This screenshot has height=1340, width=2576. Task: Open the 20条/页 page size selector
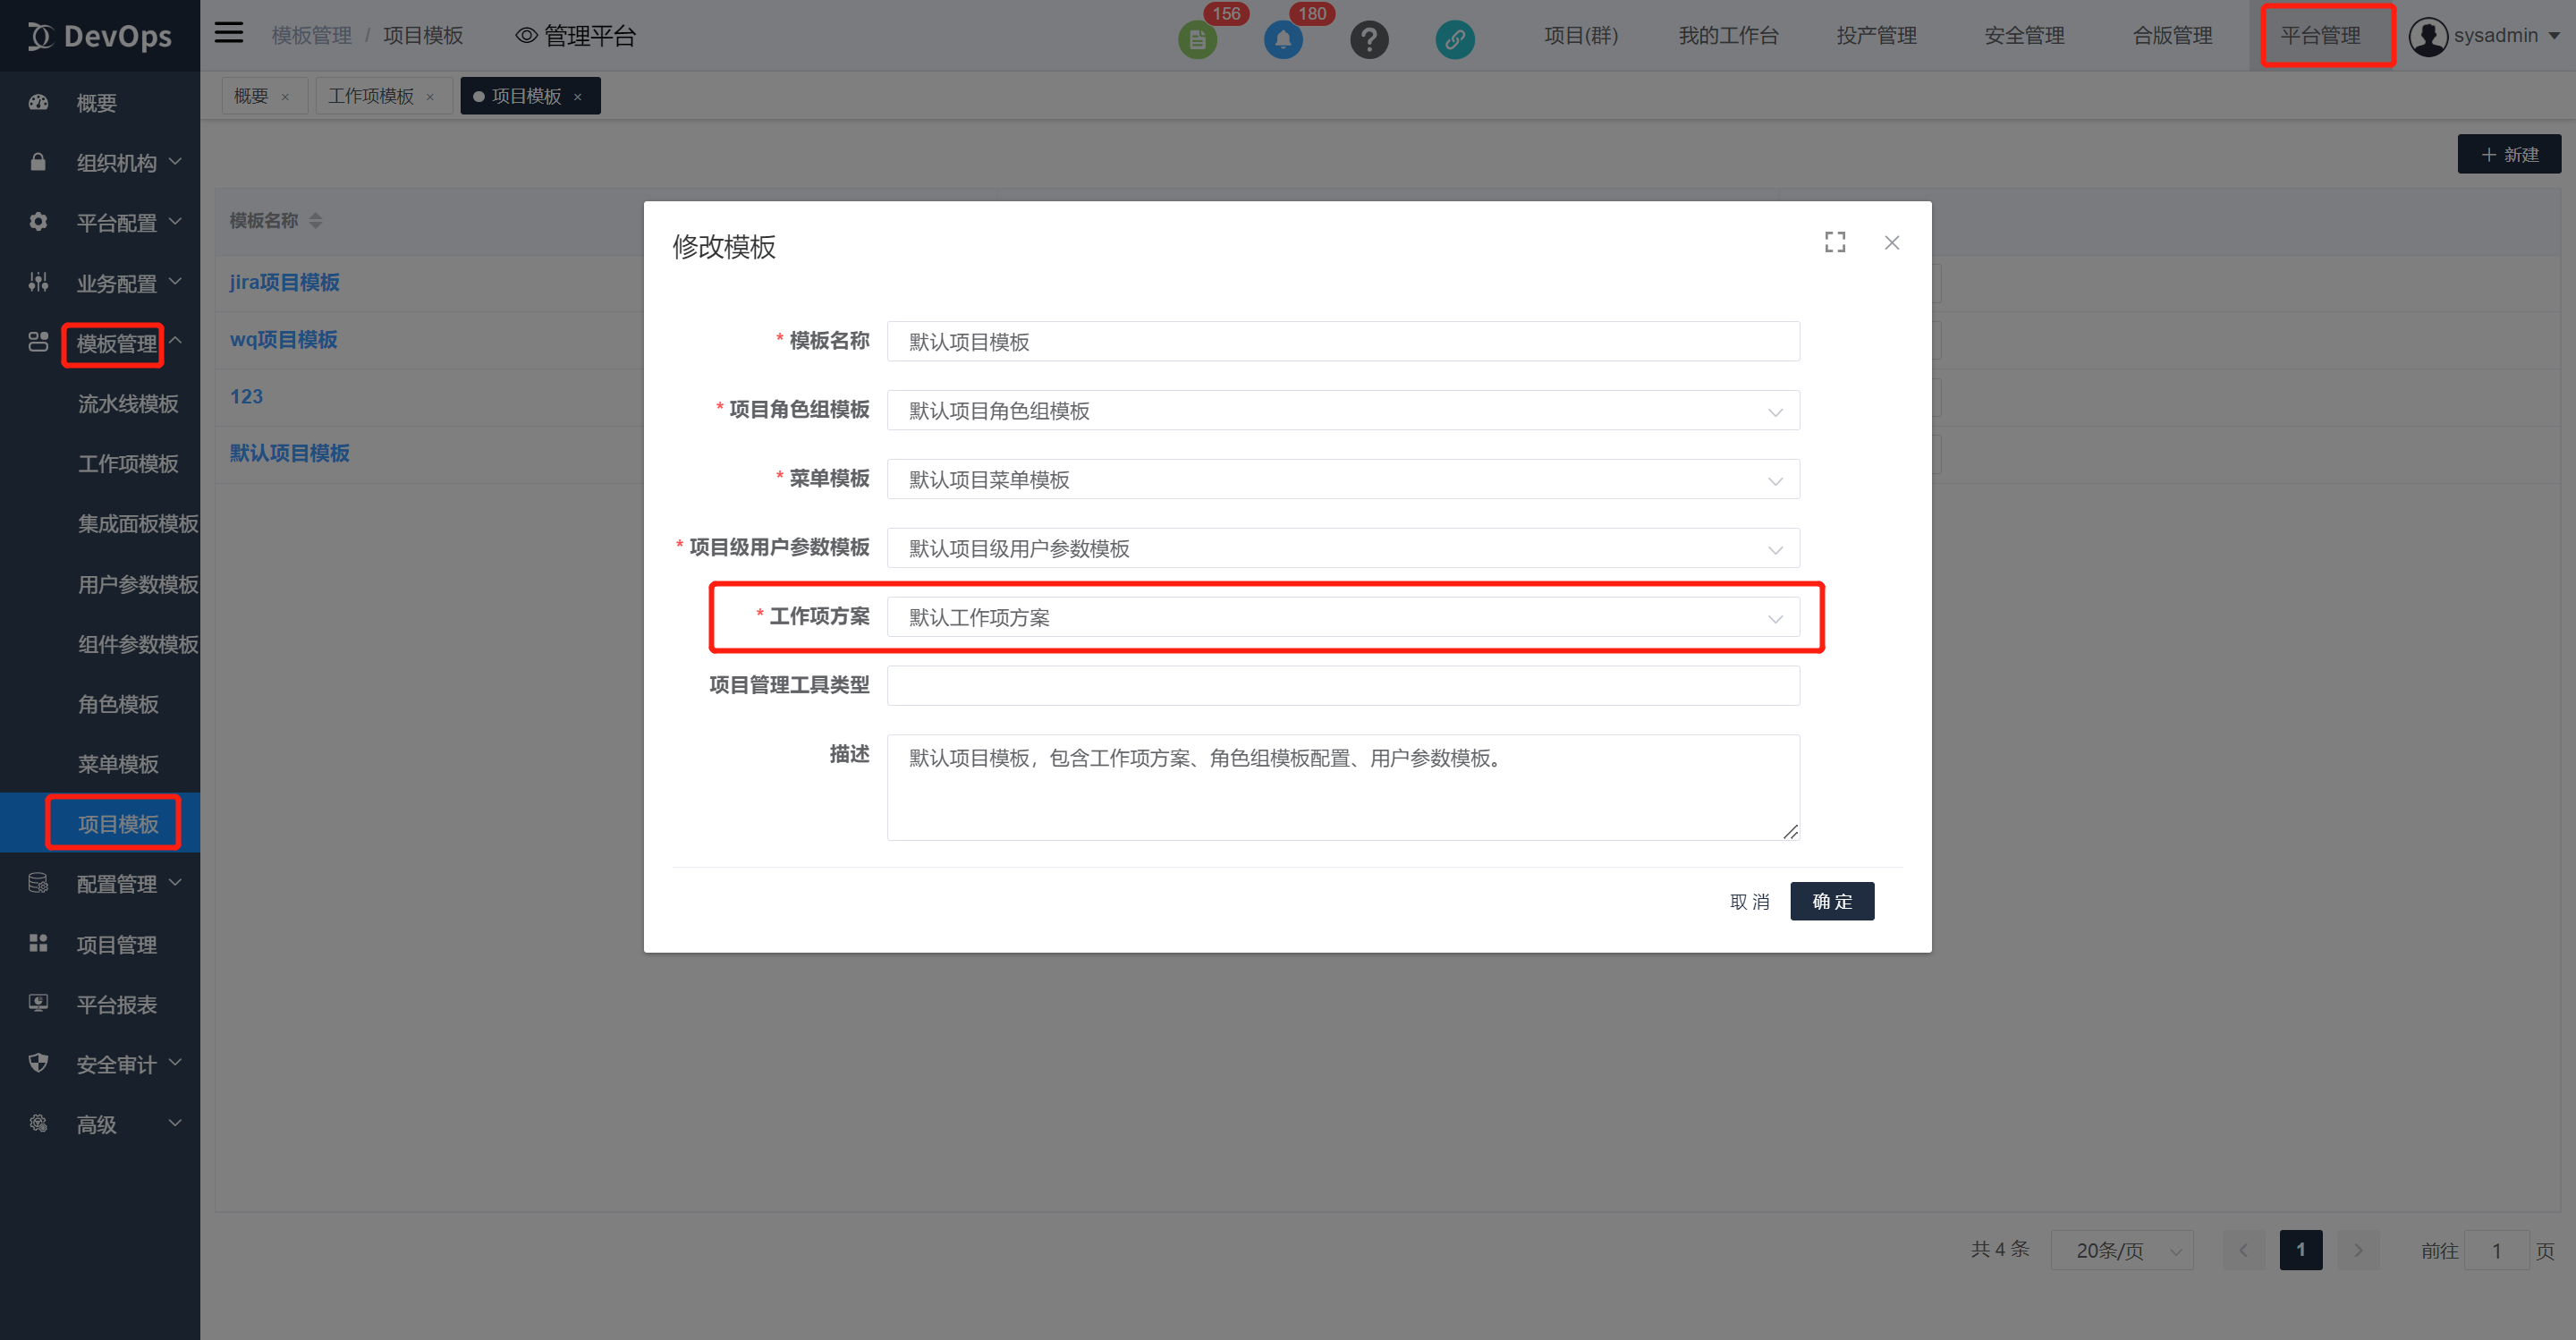[2121, 1250]
